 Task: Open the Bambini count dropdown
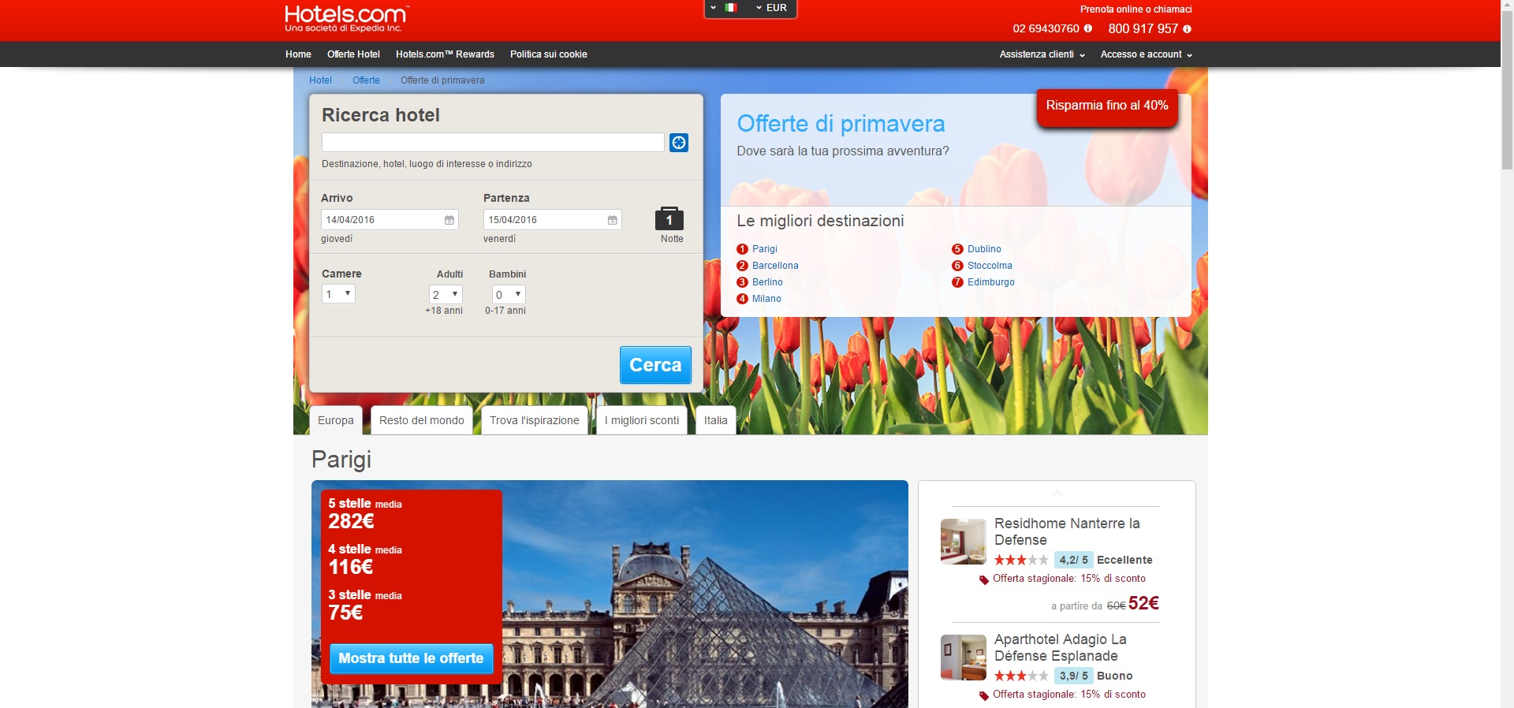(509, 294)
